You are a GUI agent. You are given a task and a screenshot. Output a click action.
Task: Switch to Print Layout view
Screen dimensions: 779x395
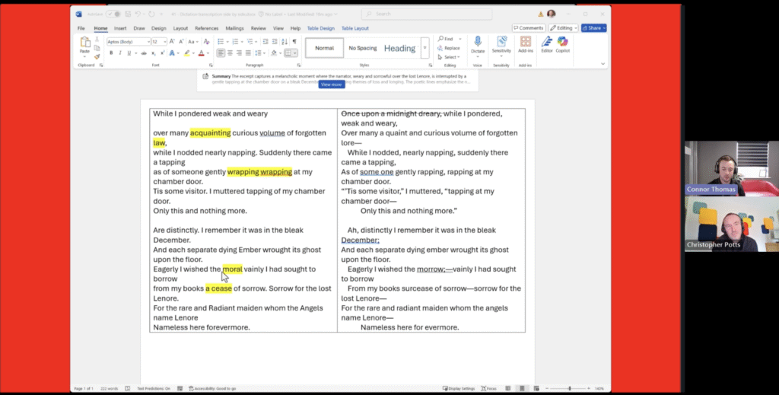(x=522, y=389)
